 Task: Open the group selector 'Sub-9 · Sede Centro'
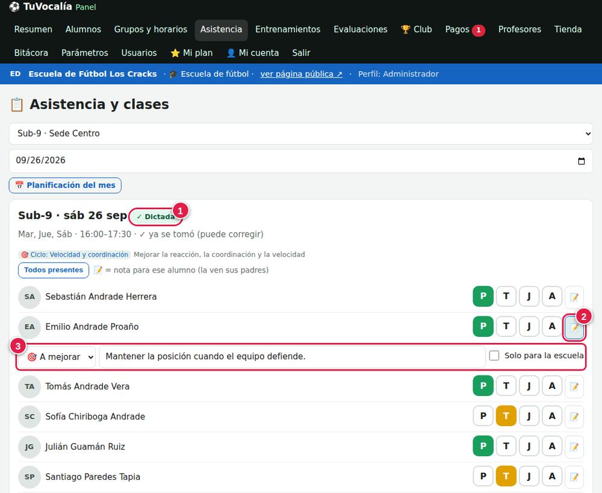(301, 134)
